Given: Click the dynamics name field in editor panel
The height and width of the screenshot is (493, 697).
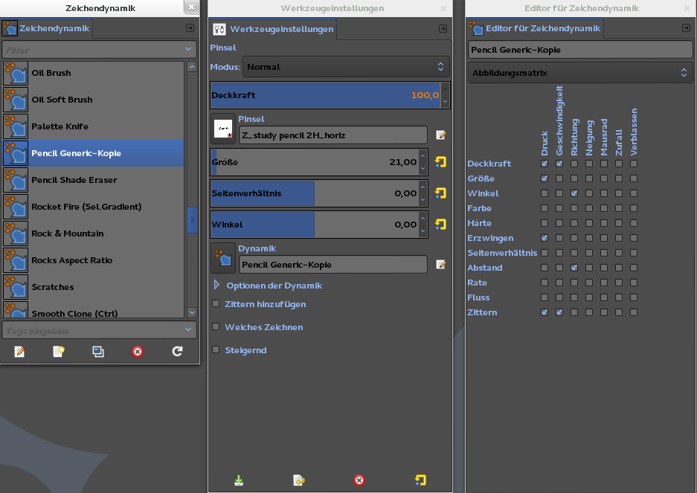Looking at the screenshot, I should coord(580,50).
